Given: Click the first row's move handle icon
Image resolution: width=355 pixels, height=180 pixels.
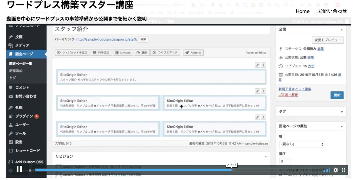Looking at the screenshot, I should pos(263,65).
